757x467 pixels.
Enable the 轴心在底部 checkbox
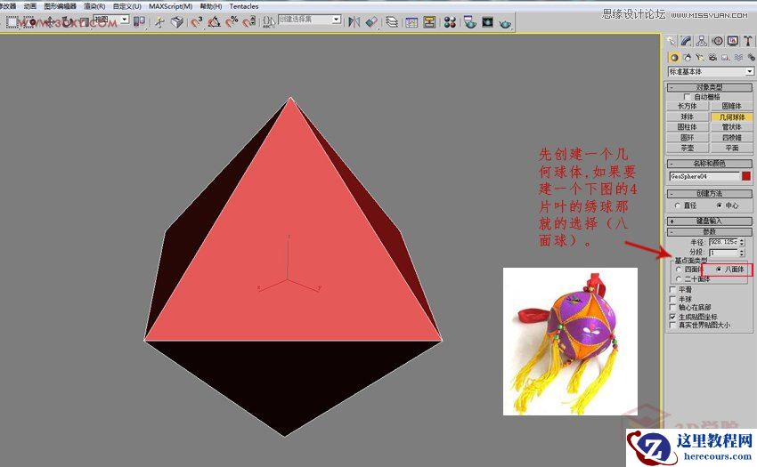(672, 307)
